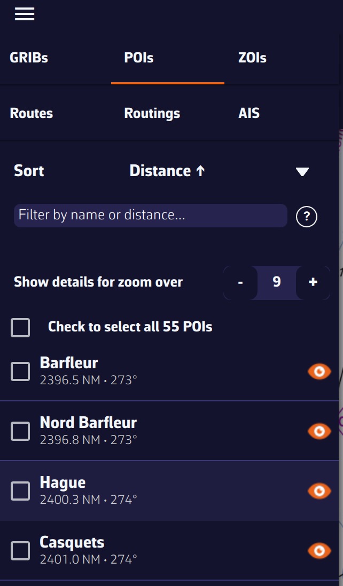This screenshot has width=343, height=586.
Task: Switch to the GRIBs tab
Action: (29, 58)
